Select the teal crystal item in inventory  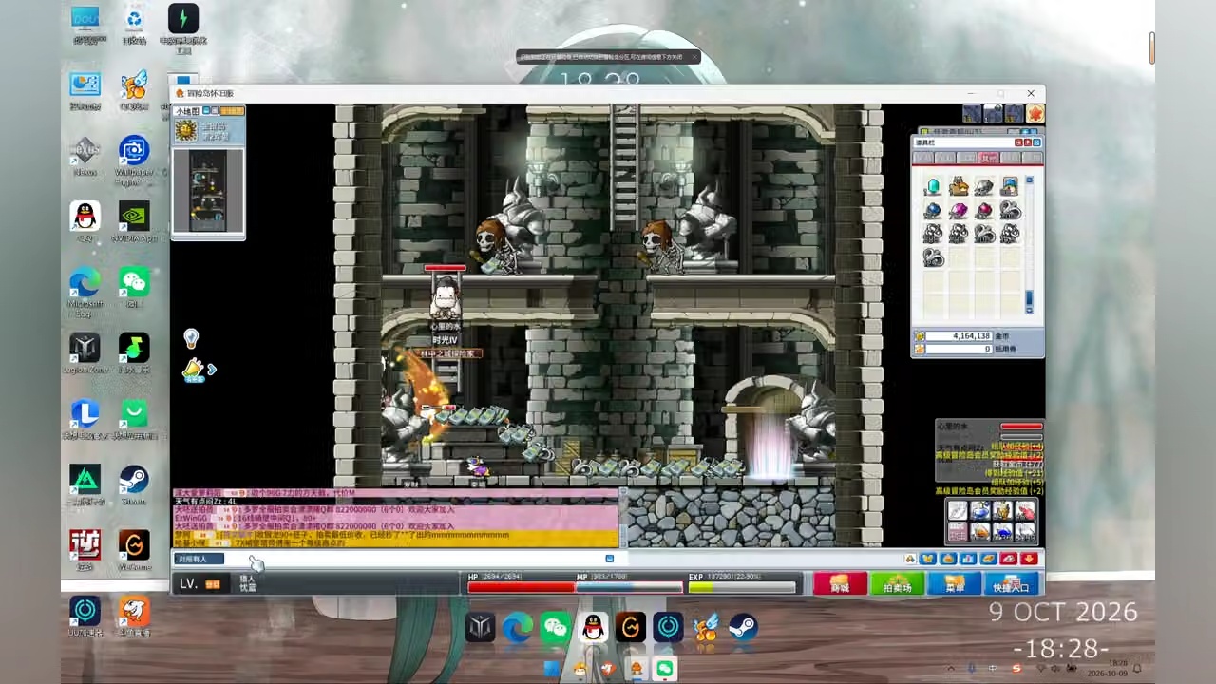[933, 186]
